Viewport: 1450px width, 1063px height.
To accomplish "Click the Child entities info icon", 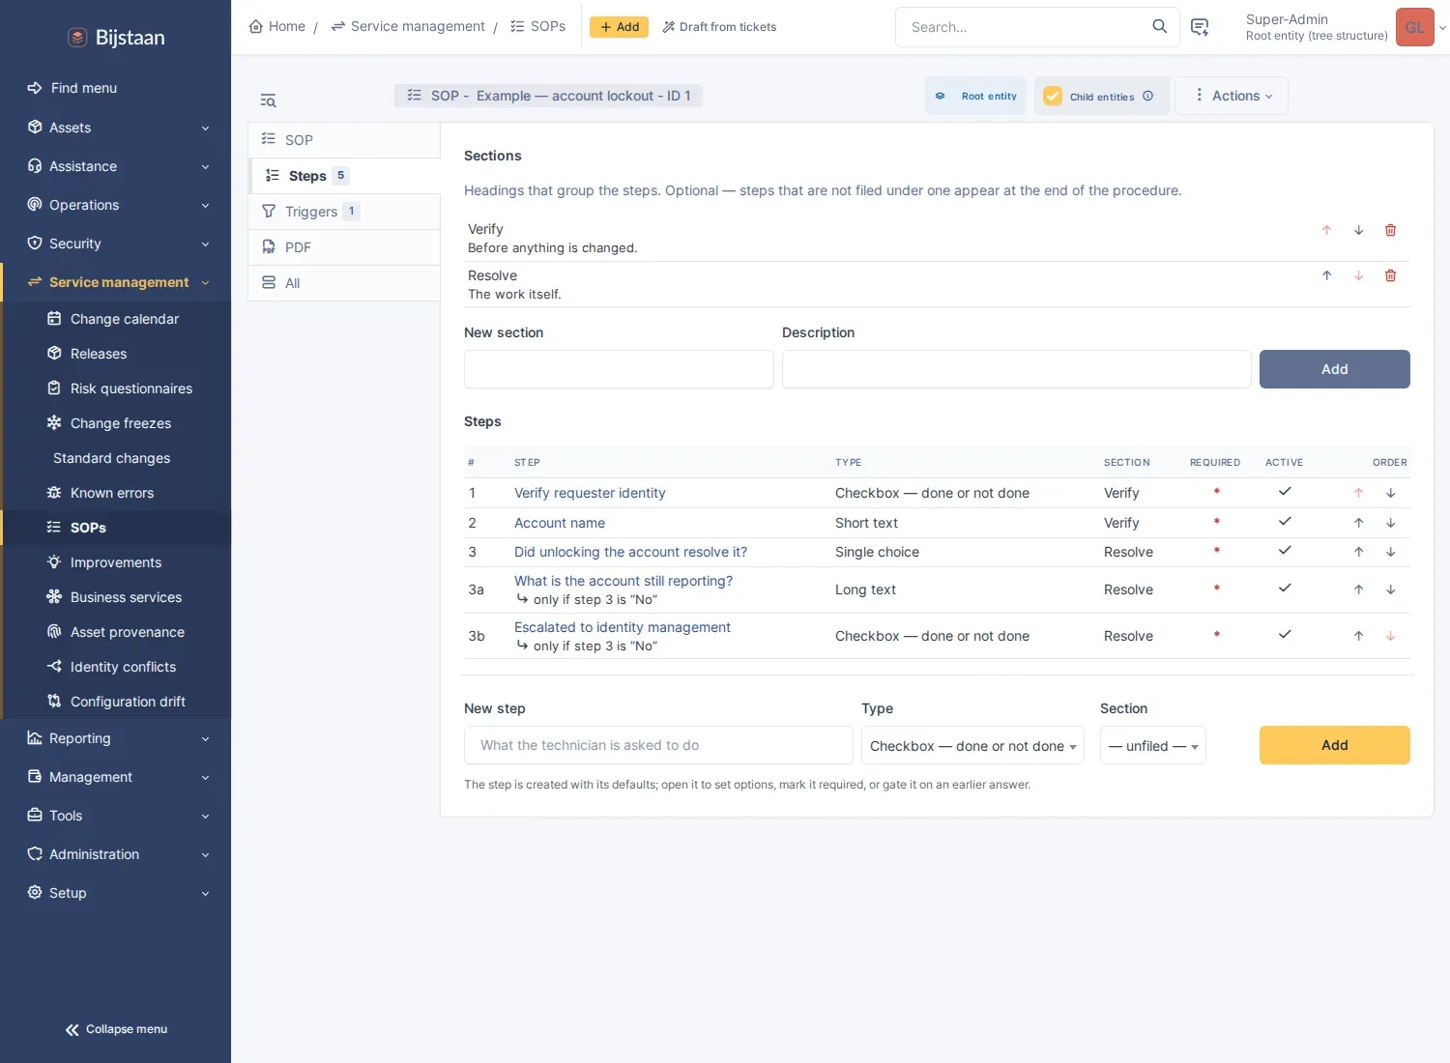I will click(1147, 96).
